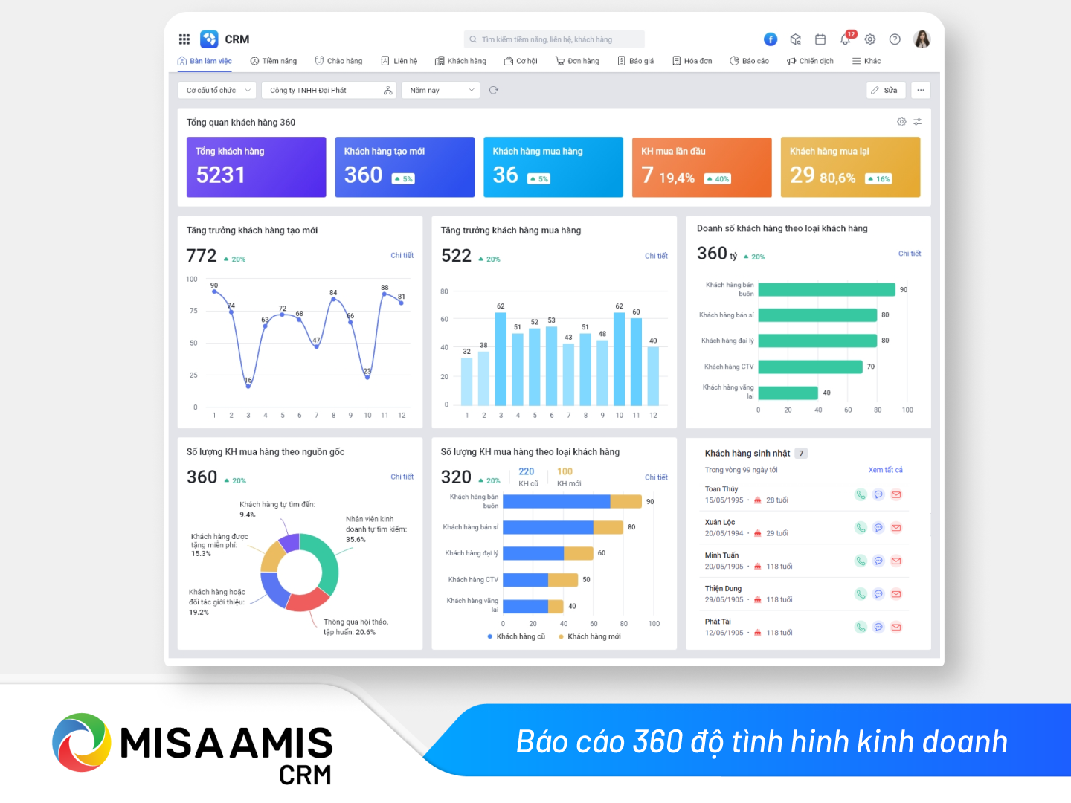This screenshot has height=803, width=1071.
Task: Open the notifications bell icon
Action: (x=846, y=39)
